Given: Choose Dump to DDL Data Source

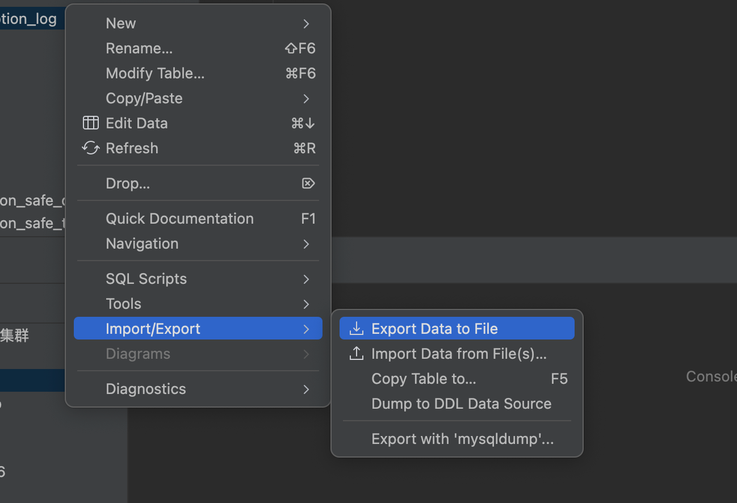Looking at the screenshot, I should click(461, 404).
